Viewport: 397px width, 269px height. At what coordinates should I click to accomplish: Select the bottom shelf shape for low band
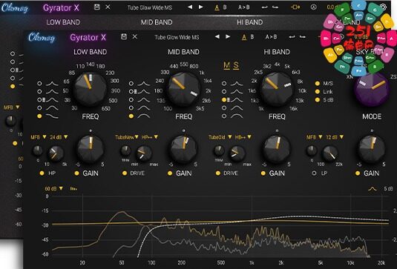click(39, 116)
